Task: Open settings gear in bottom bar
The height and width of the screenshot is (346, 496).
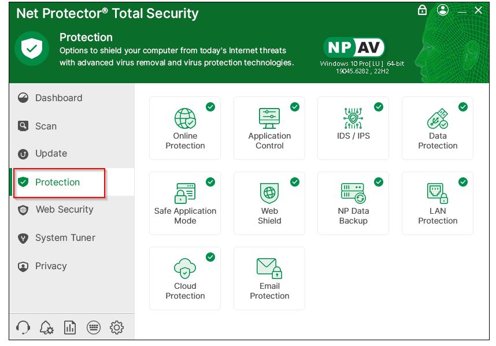Action: (x=117, y=328)
